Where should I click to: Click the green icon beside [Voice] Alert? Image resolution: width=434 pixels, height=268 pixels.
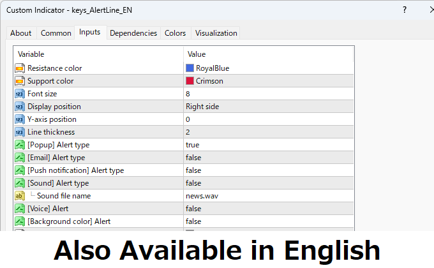(x=20, y=209)
